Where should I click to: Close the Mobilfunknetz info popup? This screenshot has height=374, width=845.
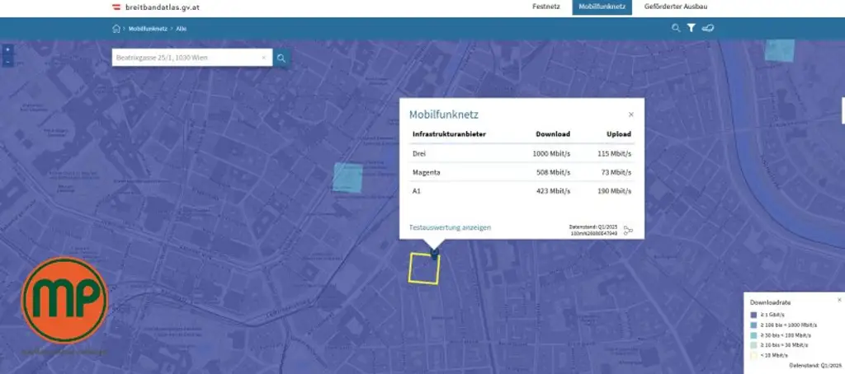631,115
